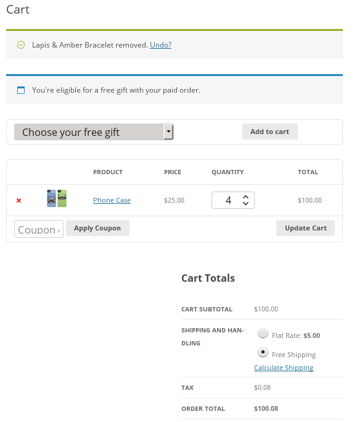Select the Free Shipping radio option
The height and width of the screenshot is (422, 354).
click(263, 352)
